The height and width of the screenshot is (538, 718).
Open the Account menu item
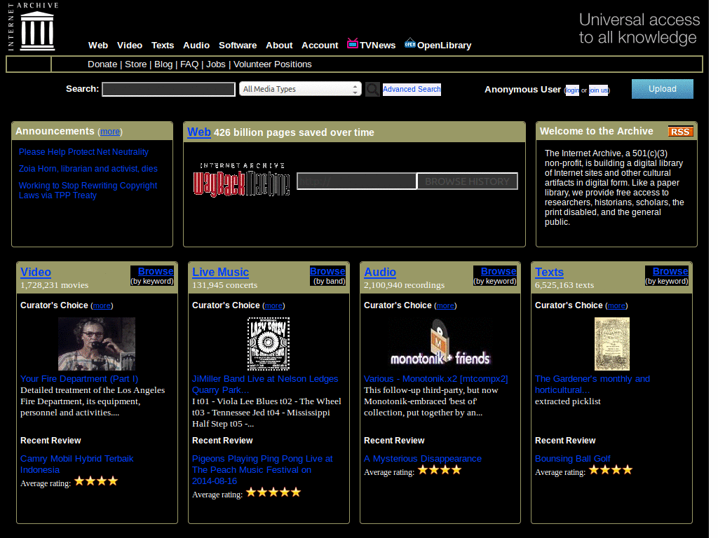[320, 46]
